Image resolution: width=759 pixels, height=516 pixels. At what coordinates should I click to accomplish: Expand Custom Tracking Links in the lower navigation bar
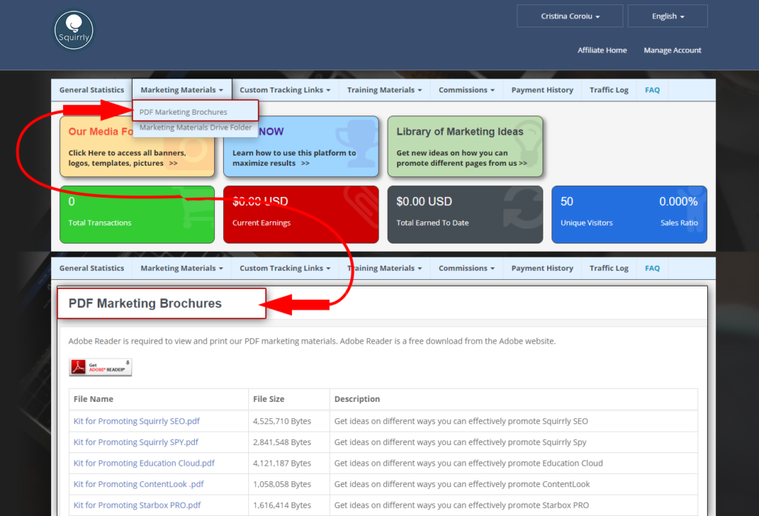(285, 268)
